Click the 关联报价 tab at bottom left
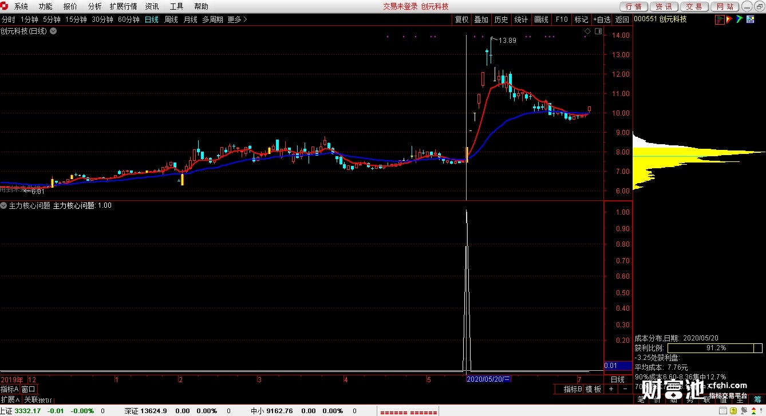766x416 pixels. (37, 399)
